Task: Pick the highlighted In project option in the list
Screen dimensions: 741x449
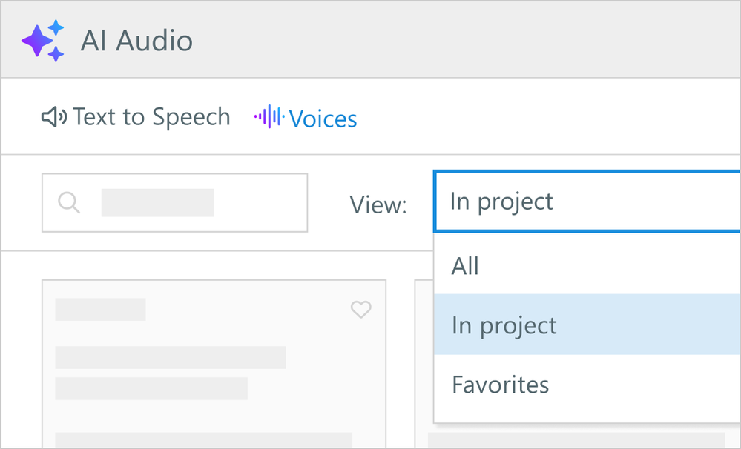Action: [x=504, y=325]
